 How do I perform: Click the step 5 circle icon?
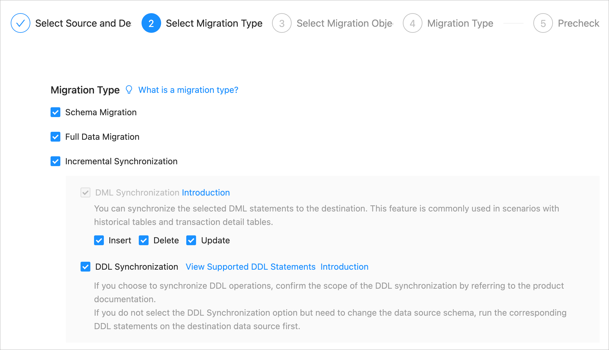pyautogui.click(x=543, y=23)
